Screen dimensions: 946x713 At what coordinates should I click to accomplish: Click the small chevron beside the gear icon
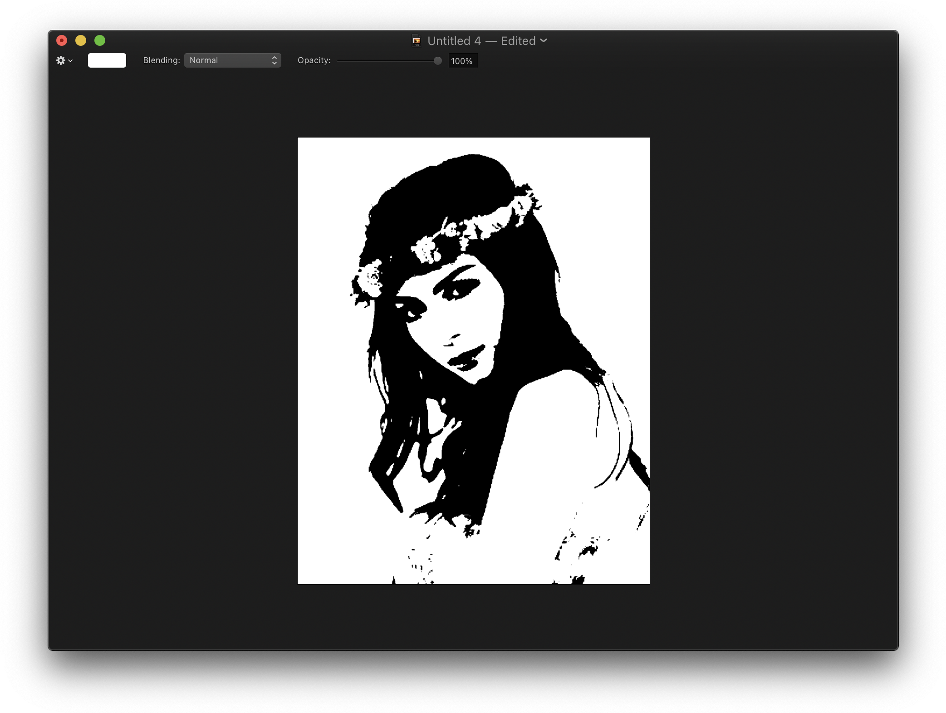pyautogui.click(x=71, y=61)
